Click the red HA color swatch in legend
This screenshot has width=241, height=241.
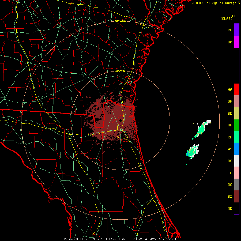[x=236, y=89]
